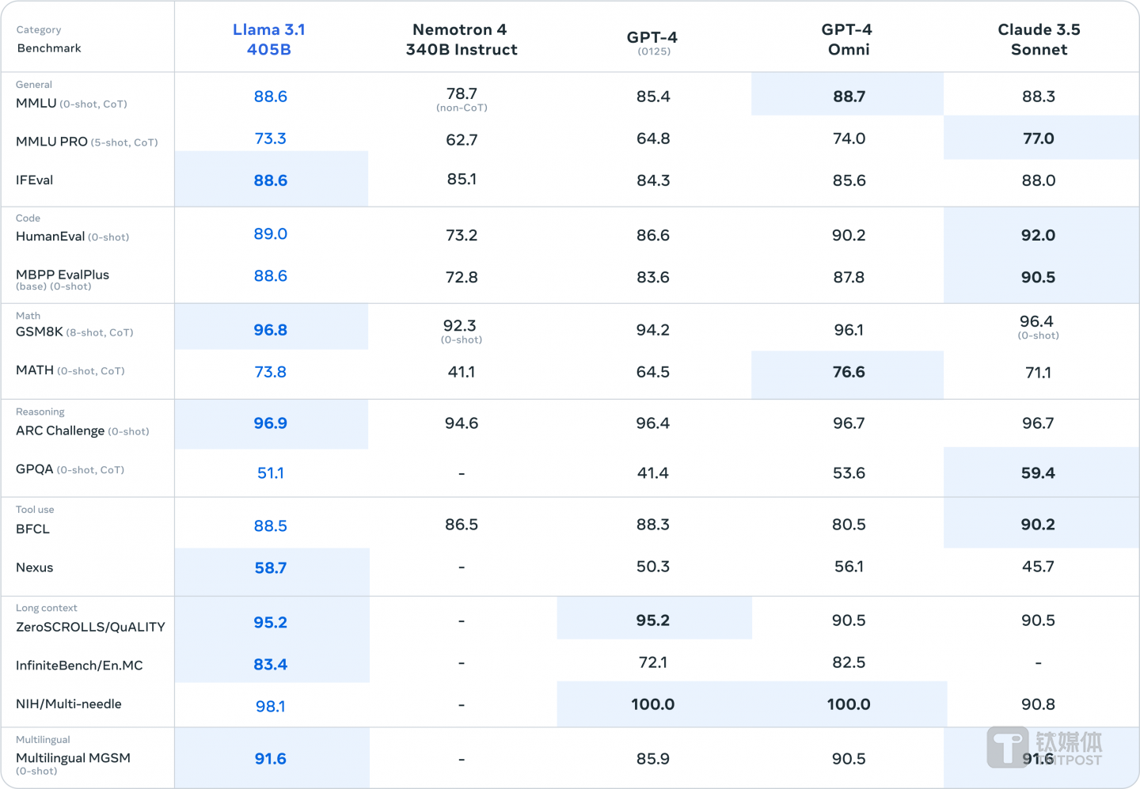This screenshot has height=789, width=1140.
Task: Click the BFCL tool use label
Action: 32,529
